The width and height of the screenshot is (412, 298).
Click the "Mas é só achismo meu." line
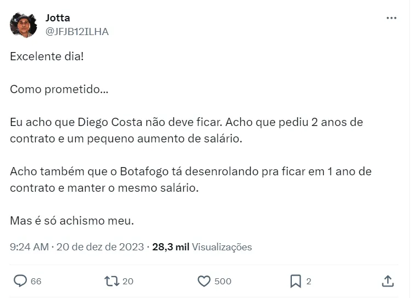coord(72,221)
